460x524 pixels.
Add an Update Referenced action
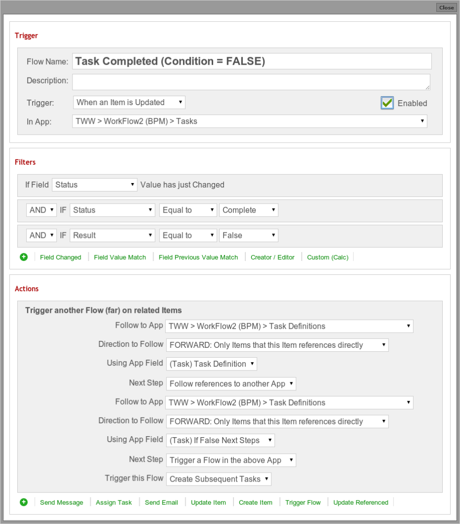[x=361, y=503]
